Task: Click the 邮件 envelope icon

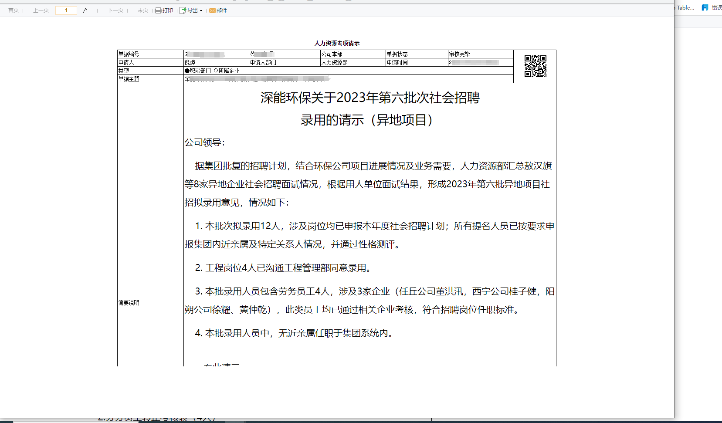Action: (x=212, y=10)
